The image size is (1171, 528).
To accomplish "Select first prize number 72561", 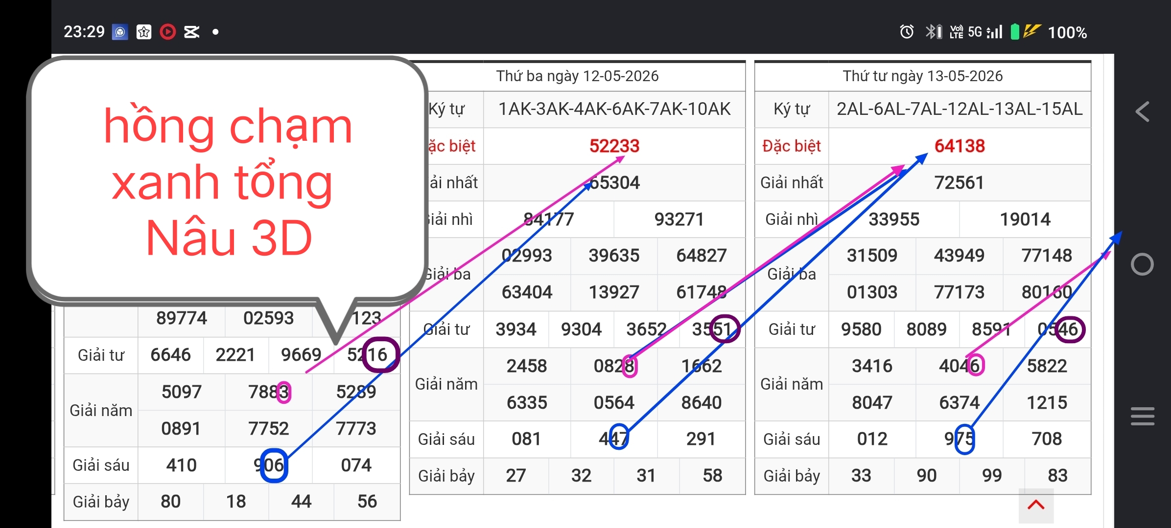I will [x=960, y=182].
